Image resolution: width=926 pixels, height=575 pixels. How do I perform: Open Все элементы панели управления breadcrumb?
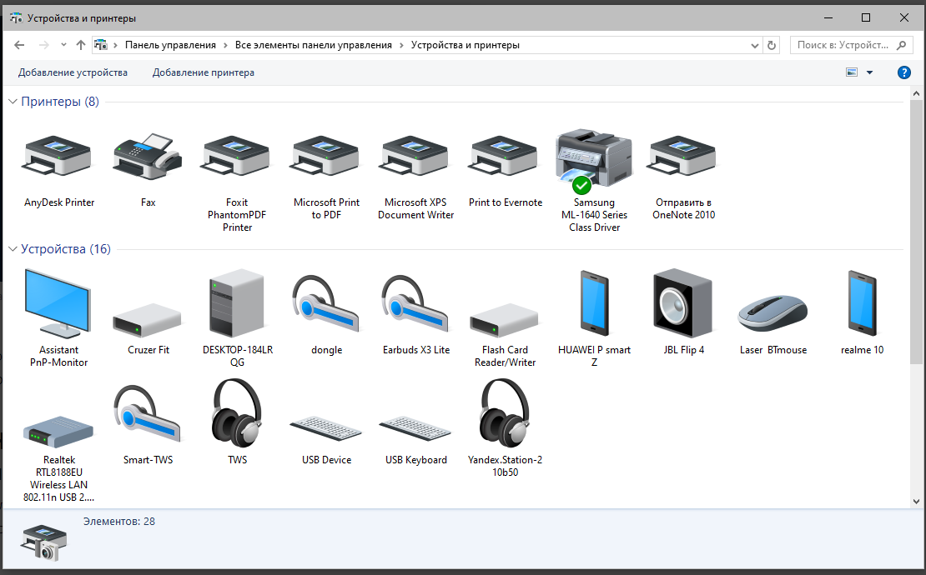pos(314,45)
